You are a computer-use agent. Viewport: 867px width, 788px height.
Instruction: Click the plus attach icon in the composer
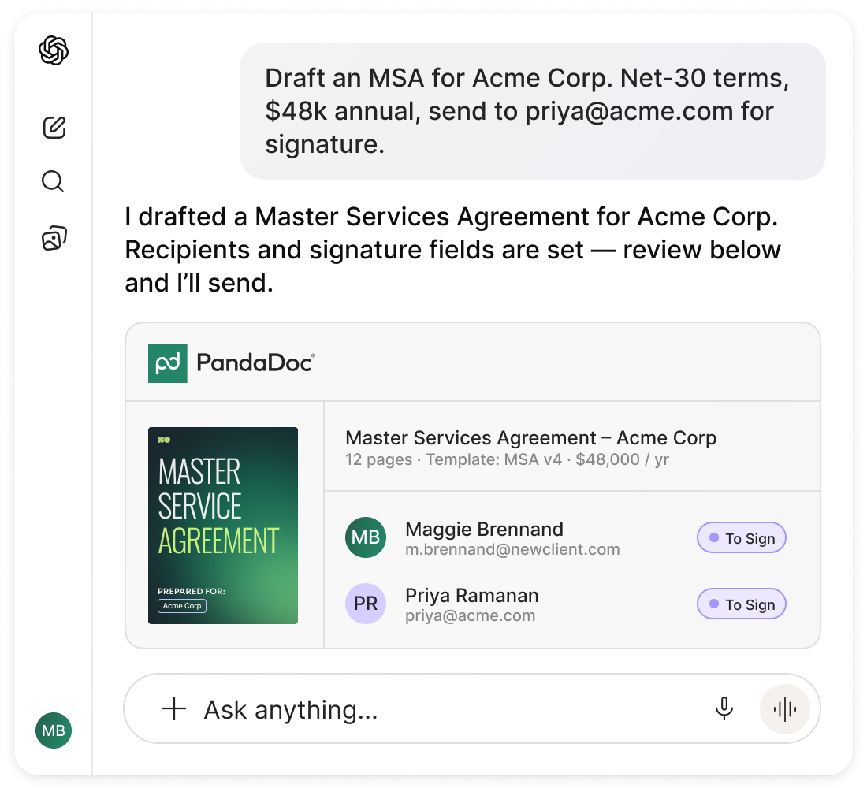coord(174,709)
